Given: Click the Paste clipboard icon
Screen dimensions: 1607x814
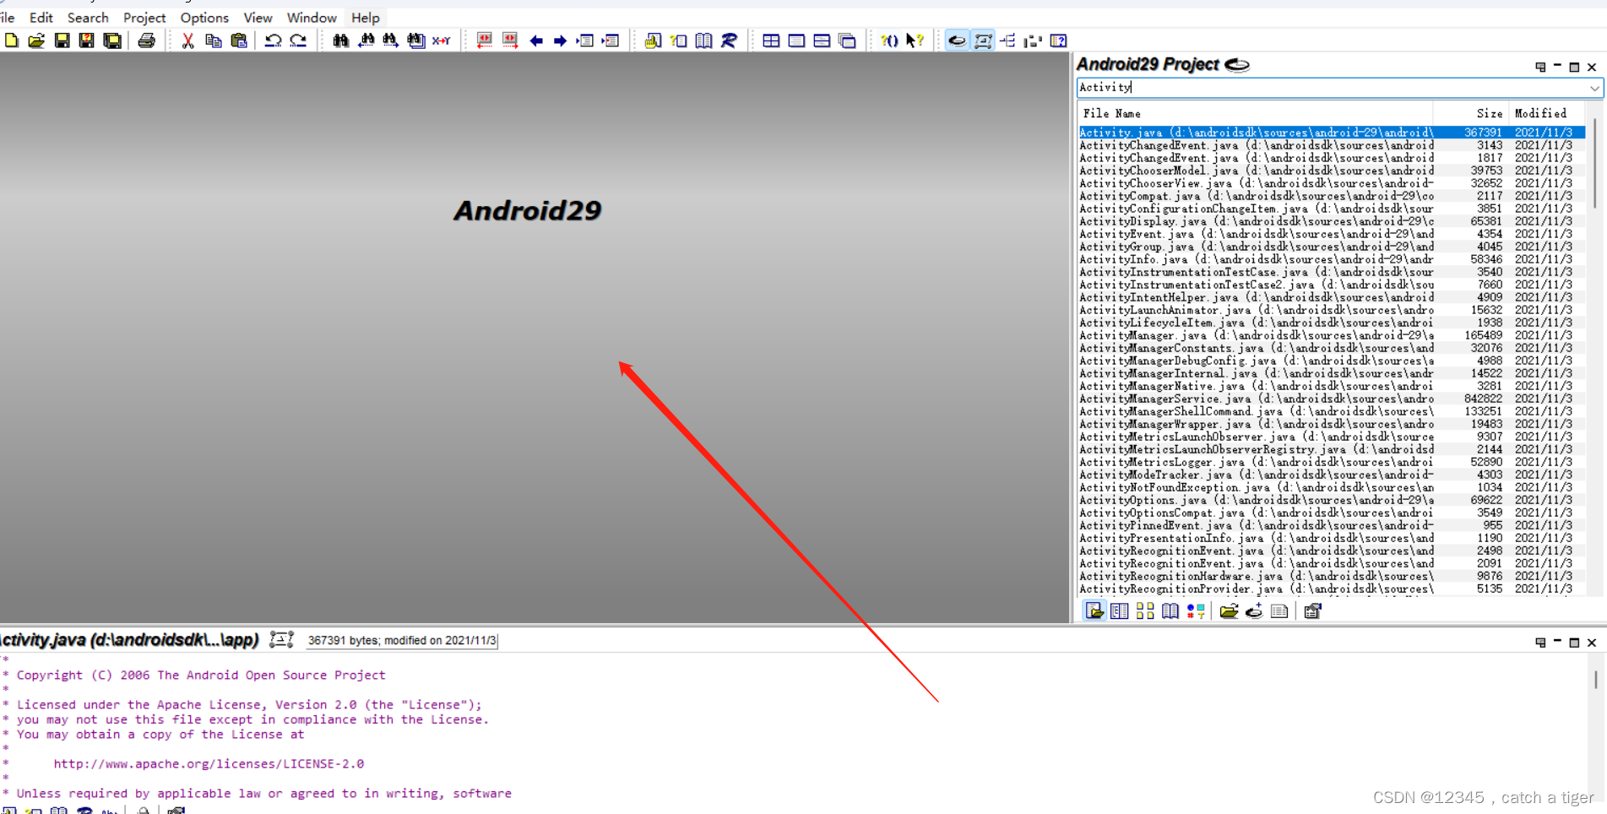Looking at the screenshot, I should click(239, 40).
